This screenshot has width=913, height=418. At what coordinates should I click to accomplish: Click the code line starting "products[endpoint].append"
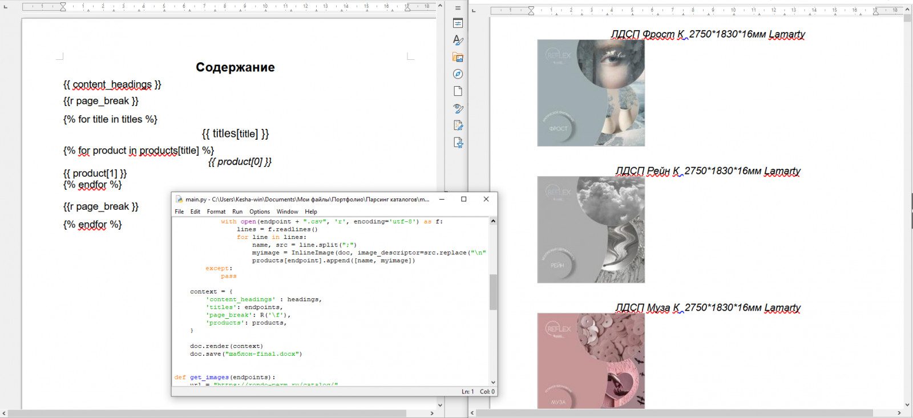click(x=334, y=261)
